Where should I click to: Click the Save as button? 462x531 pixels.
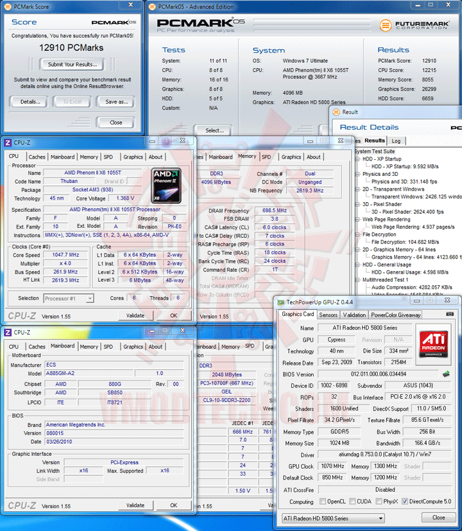pos(116,101)
